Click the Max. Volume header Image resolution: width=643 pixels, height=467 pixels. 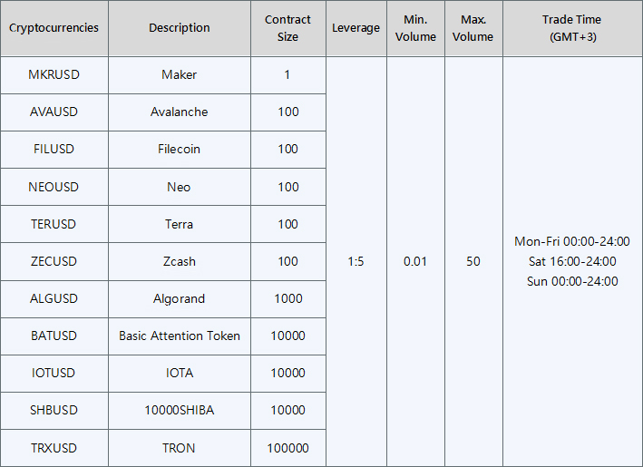click(x=473, y=28)
